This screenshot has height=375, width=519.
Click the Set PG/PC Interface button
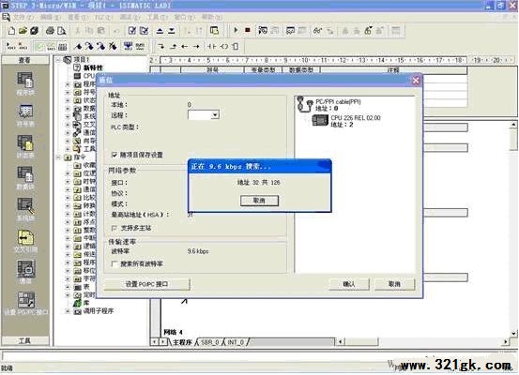[147, 284]
